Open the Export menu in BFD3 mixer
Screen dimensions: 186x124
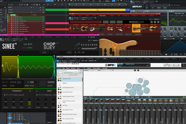[x=86, y=97]
